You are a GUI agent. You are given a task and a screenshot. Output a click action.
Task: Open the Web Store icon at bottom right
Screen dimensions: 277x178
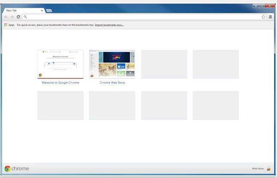(x=269, y=169)
